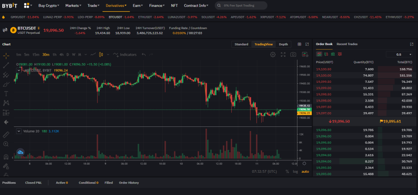The width and height of the screenshot is (418, 195).
Task: Open the Buy Crypto menu
Action: click(49, 5)
